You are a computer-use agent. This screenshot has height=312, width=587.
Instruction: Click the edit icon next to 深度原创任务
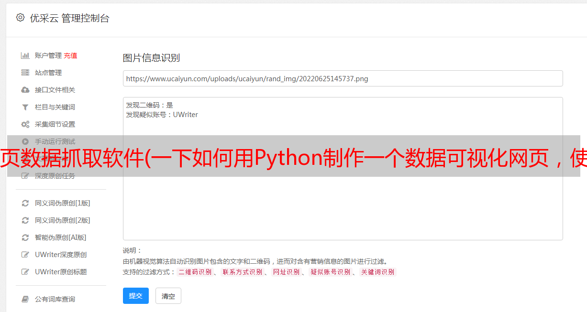25,176
